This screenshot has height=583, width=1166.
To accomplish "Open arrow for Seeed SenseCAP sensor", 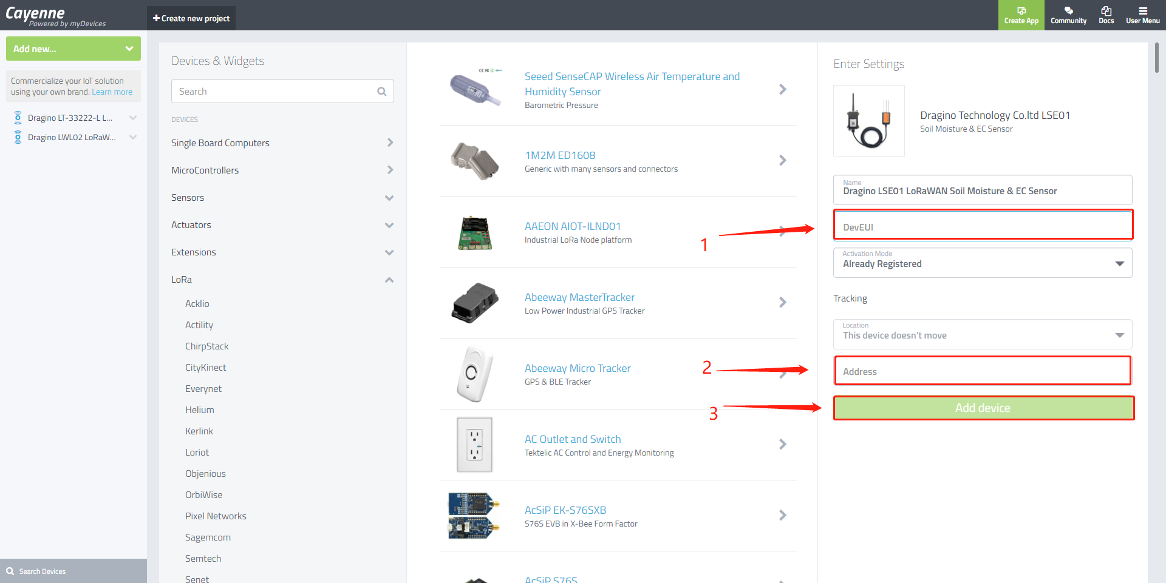I will [783, 90].
